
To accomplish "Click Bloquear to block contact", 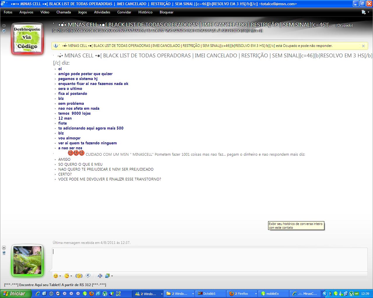I will point(166,12).
